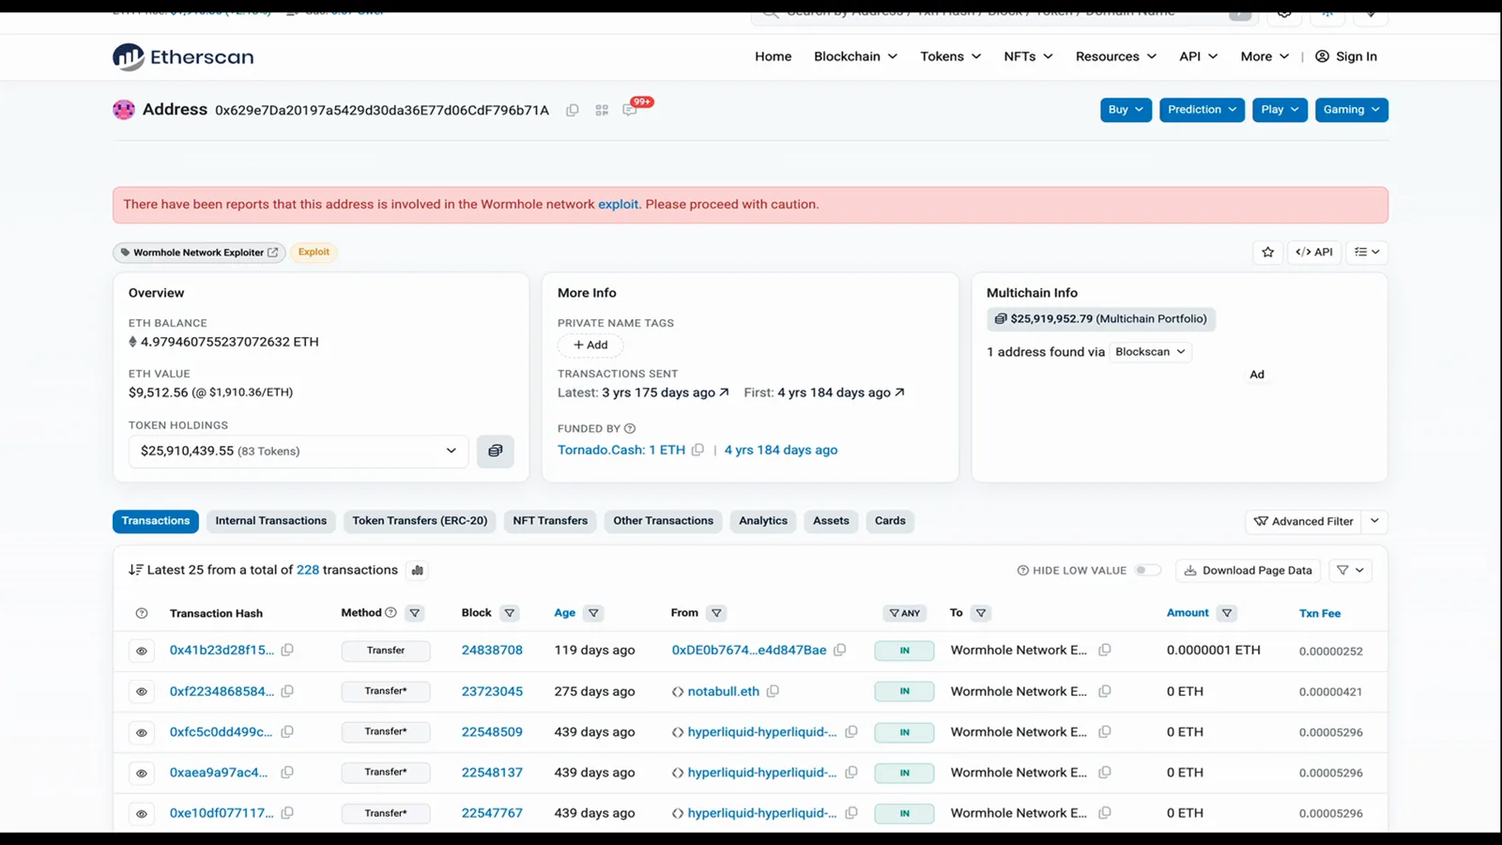Open the token holdings $25,910,439.55 dropdown

coord(299,451)
